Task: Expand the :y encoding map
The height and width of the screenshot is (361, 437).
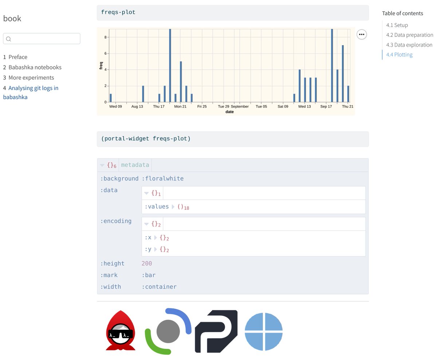Action: [x=155, y=250]
